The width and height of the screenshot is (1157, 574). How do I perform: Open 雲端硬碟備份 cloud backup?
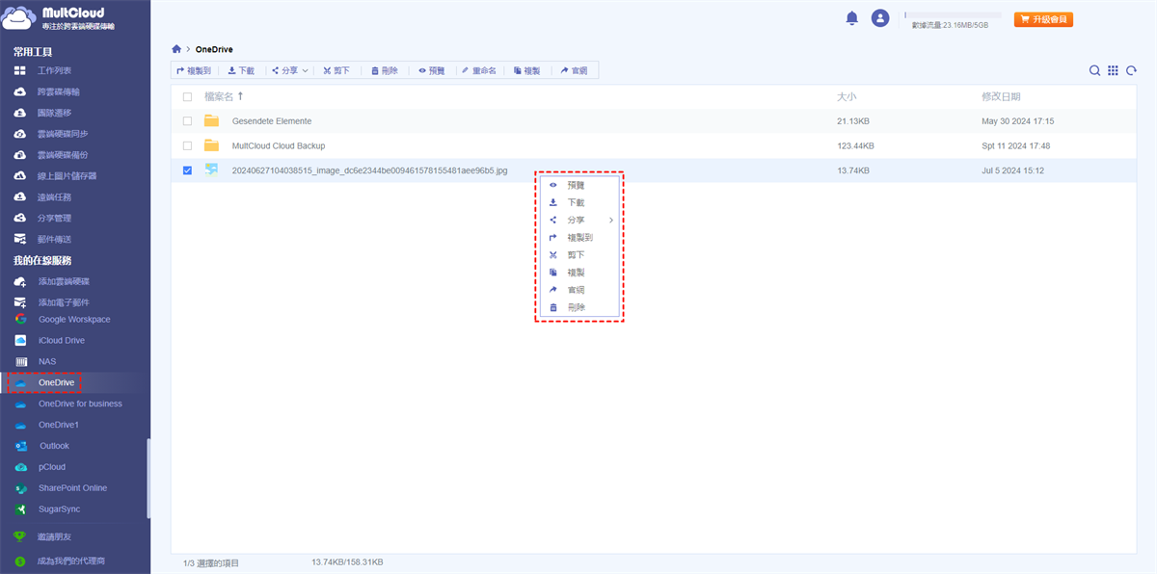64,155
